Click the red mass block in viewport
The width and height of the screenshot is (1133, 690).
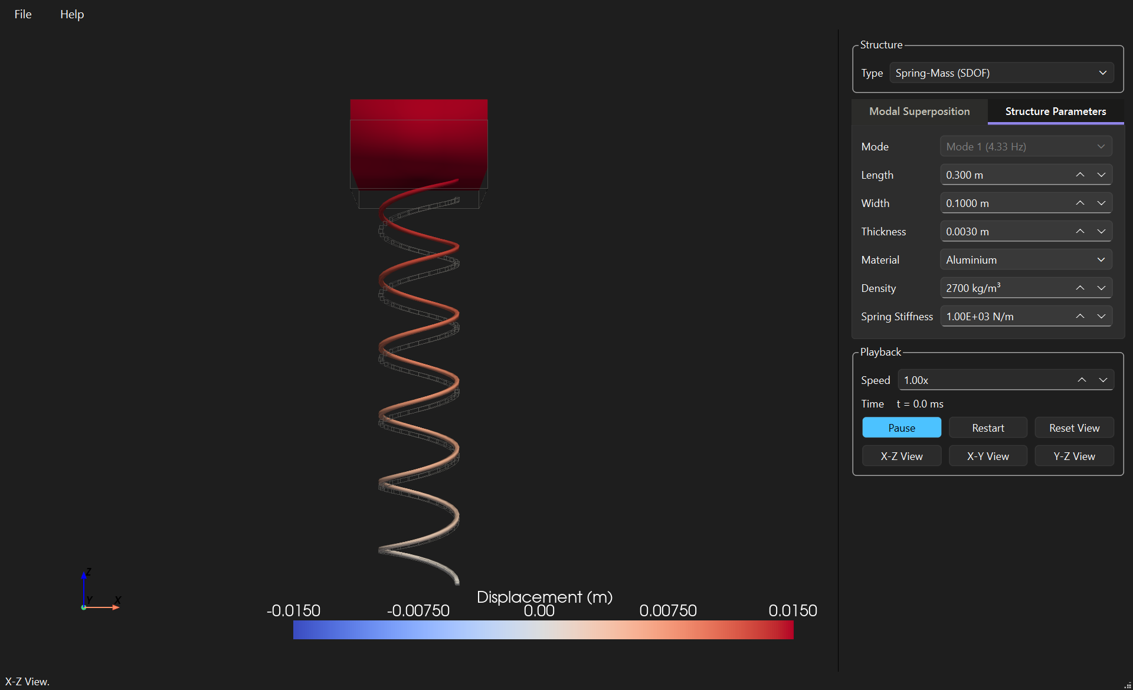(x=419, y=144)
